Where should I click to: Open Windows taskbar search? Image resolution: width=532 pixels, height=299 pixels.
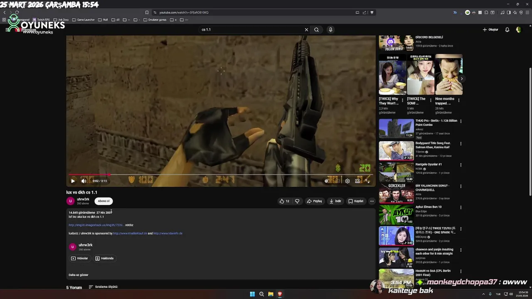click(261, 294)
